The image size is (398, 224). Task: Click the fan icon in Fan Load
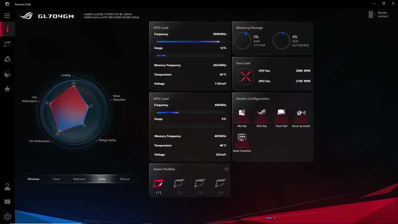(x=246, y=77)
